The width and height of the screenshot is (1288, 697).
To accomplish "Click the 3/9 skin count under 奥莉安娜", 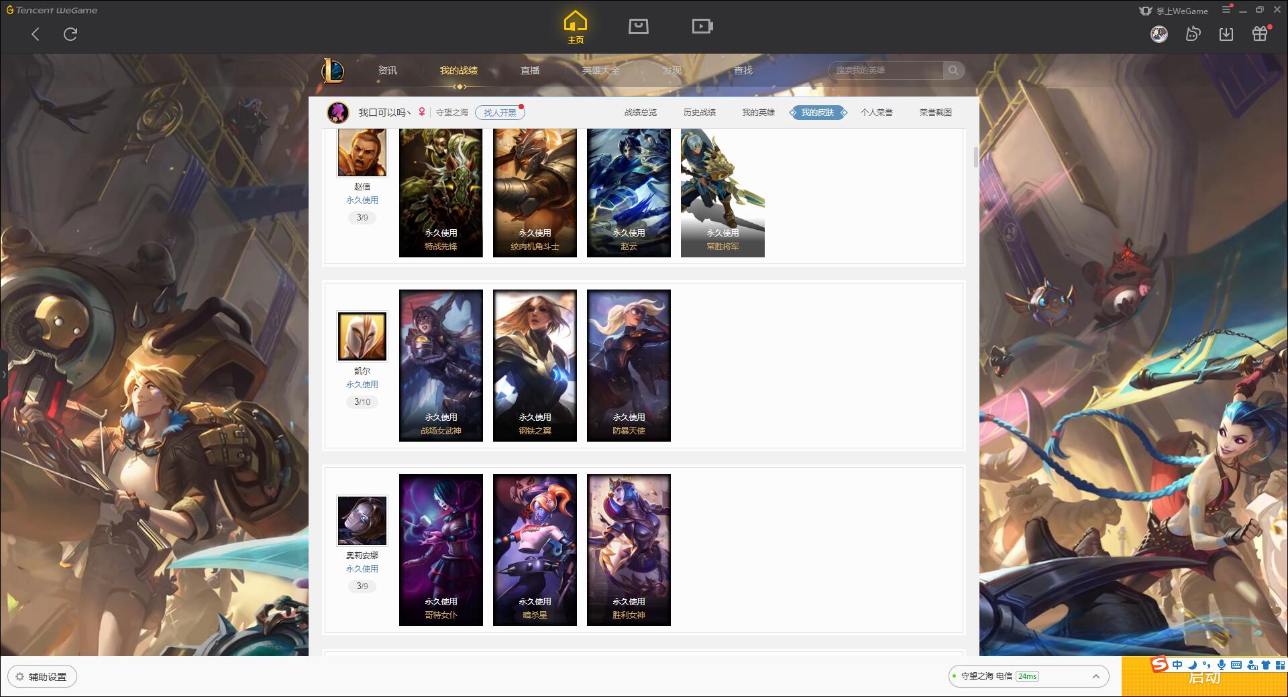I will (x=362, y=586).
